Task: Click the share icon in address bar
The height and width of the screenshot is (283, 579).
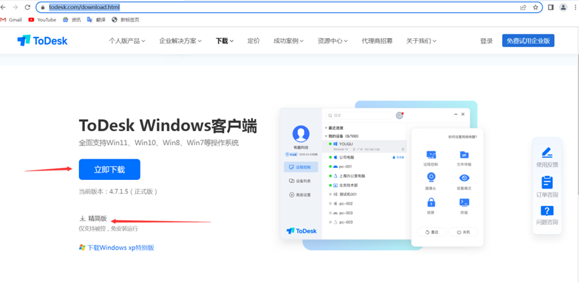Action: click(523, 7)
